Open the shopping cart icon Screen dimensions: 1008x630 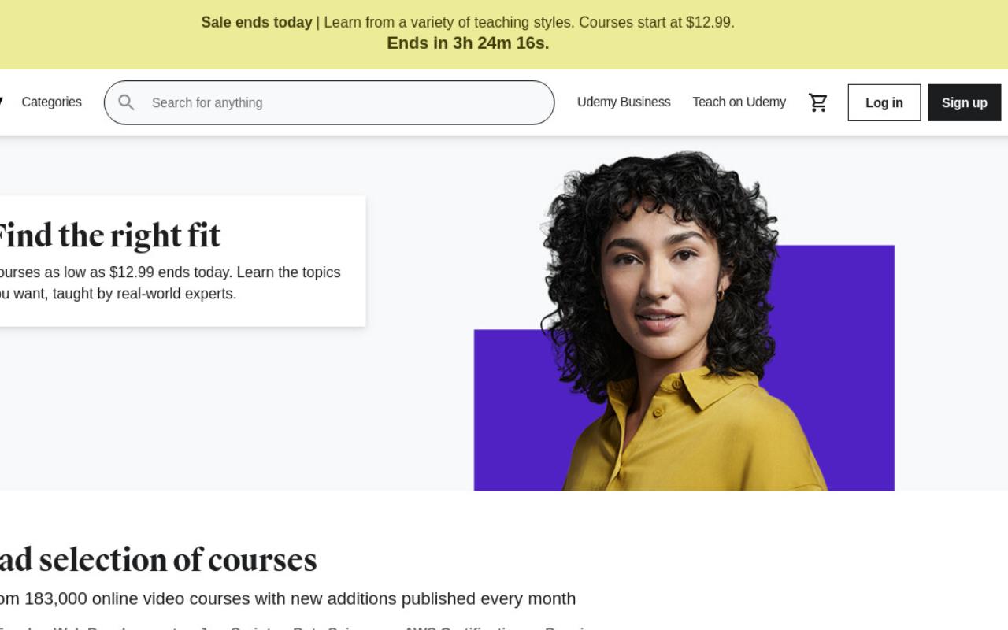[x=818, y=102]
